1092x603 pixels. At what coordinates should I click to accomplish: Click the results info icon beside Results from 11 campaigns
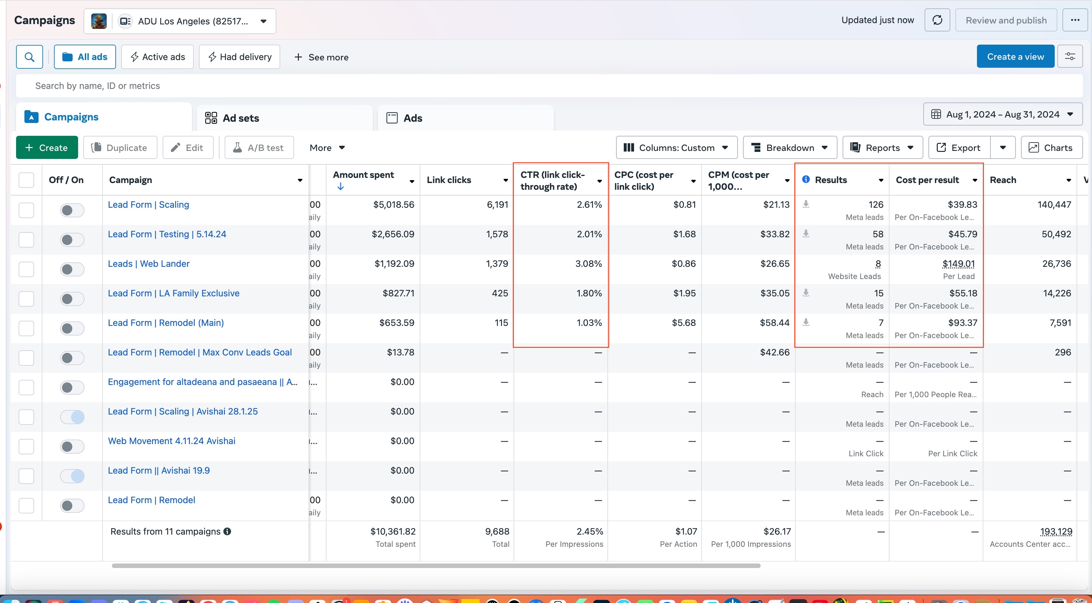227,531
